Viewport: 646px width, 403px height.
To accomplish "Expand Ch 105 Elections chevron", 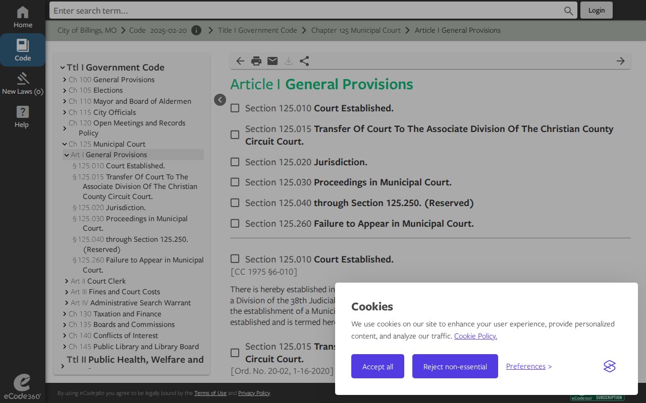I will point(65,91).
